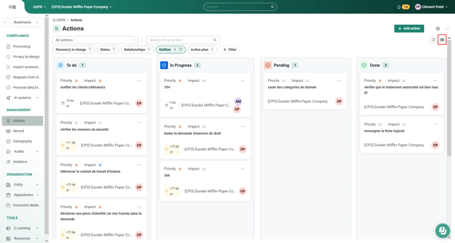
Task: Open the notifications bell icon
Action: (x=399, y=7)
